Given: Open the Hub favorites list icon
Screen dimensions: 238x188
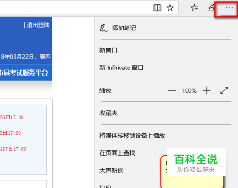Looking at the screenshot, I should [195, 8].
